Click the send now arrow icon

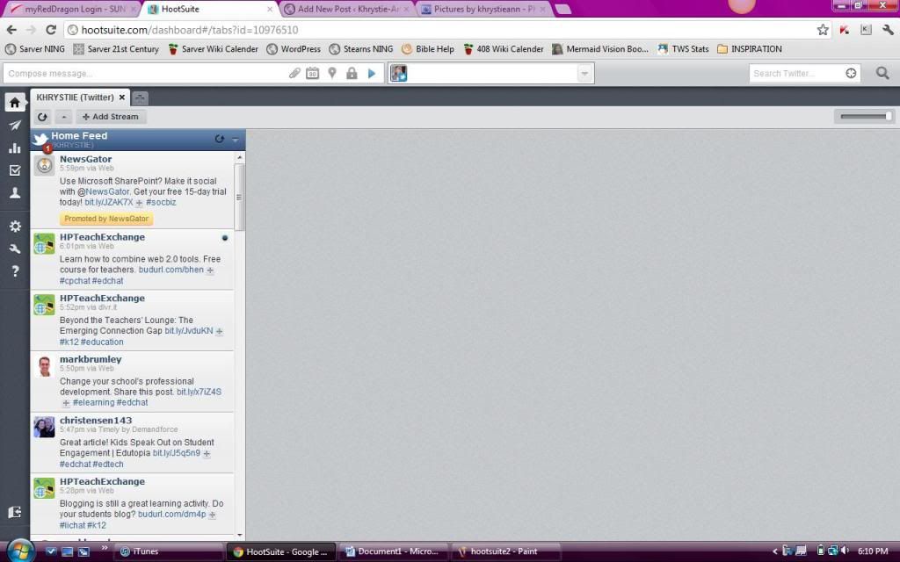click(x=372, y=74)
